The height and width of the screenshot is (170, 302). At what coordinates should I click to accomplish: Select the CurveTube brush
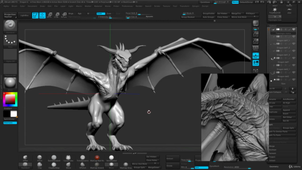[68, 158]
